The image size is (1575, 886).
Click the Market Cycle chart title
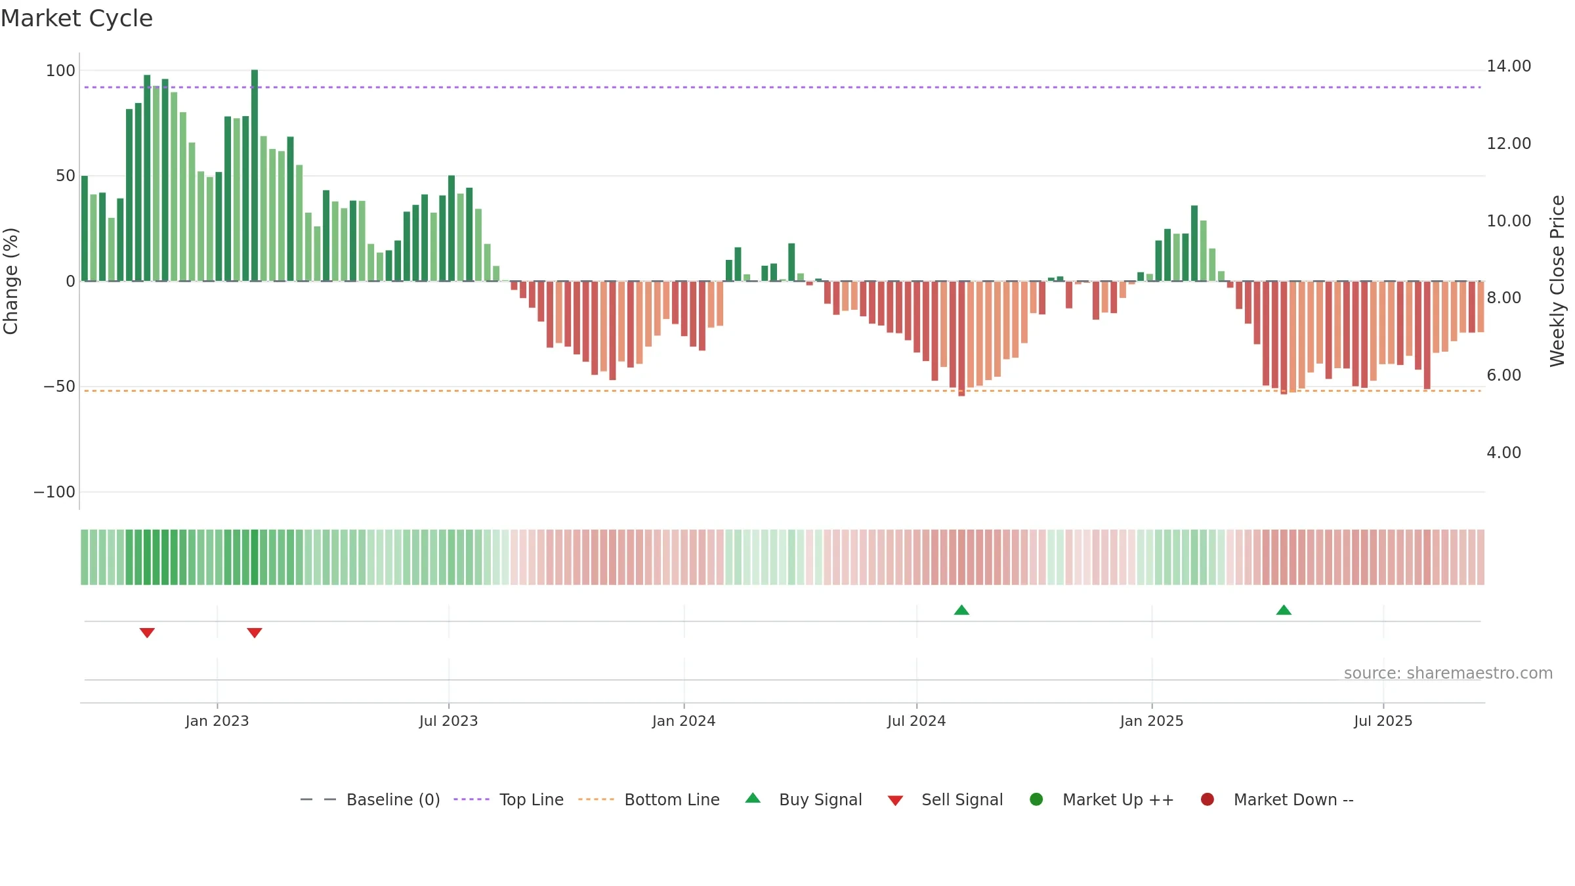pyautogui.click(x=77, y=18)
